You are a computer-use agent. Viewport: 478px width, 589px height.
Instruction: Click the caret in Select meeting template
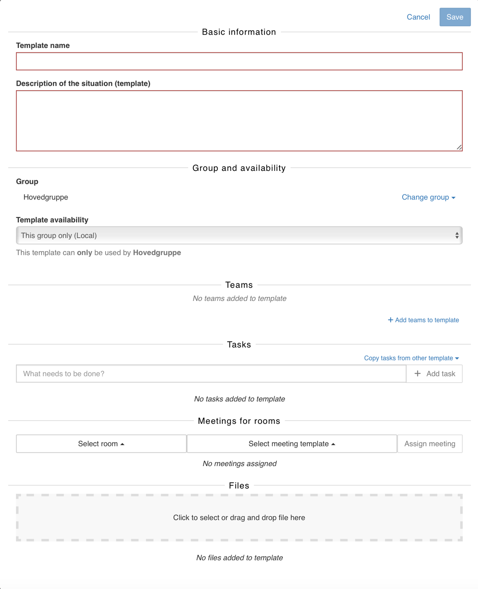coord(333,443)
